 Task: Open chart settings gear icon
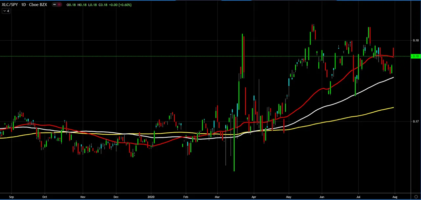pyautogui.click(x=416, y=197)
